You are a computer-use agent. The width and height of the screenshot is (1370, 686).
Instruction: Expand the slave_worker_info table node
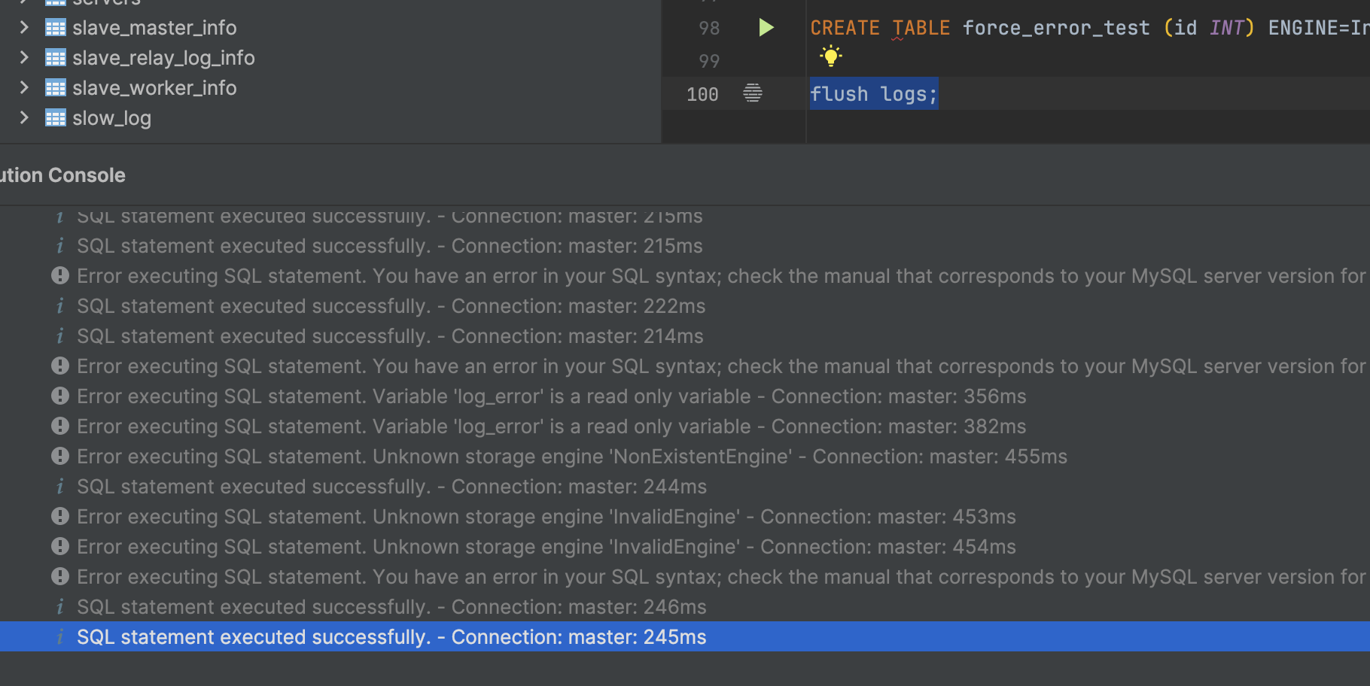(24, 88)
